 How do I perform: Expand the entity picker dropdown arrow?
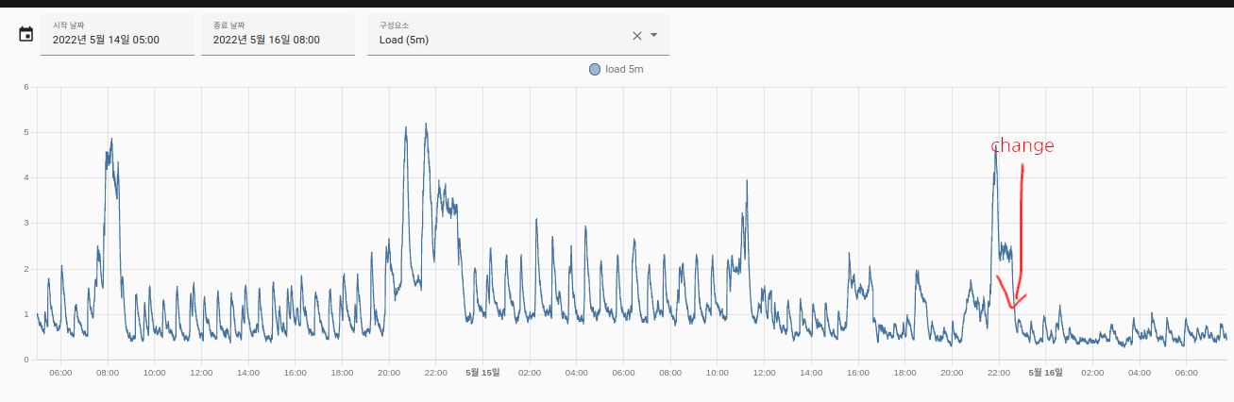coord(653,36)
